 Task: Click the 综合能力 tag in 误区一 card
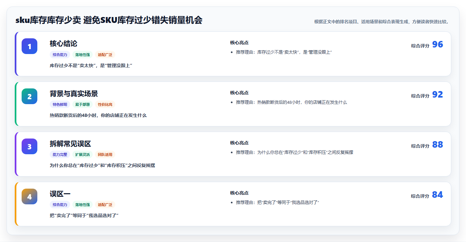(60, 205)
